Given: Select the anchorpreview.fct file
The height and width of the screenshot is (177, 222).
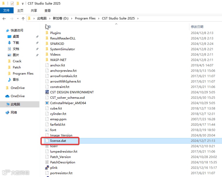Looking at the screenshot, I should (x=63, y=71).
